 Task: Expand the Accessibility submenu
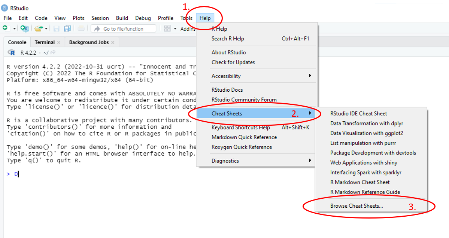[x=257, y=76]
